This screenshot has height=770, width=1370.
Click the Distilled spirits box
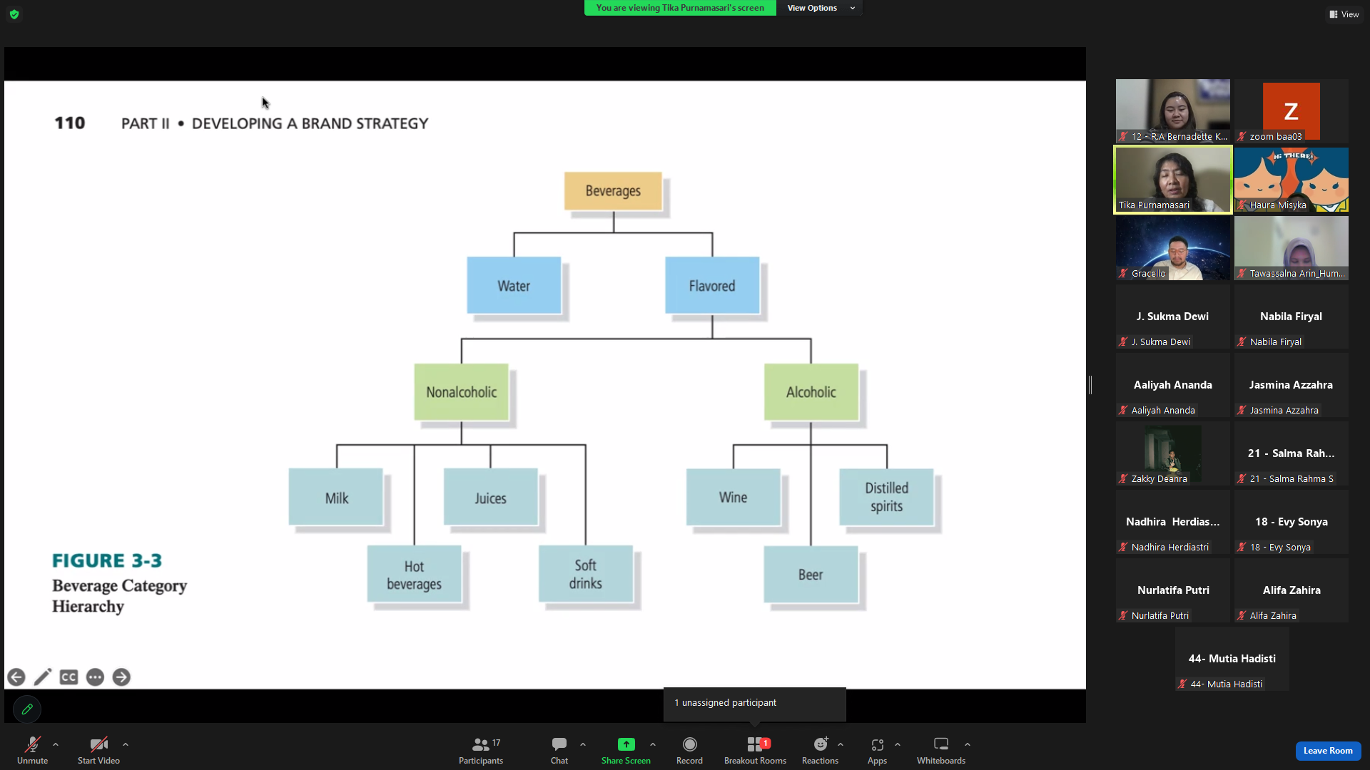point(886,497)
